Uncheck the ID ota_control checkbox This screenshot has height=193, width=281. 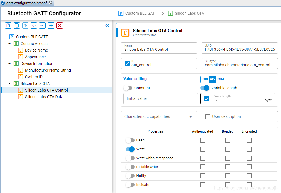tap(127, 64)
